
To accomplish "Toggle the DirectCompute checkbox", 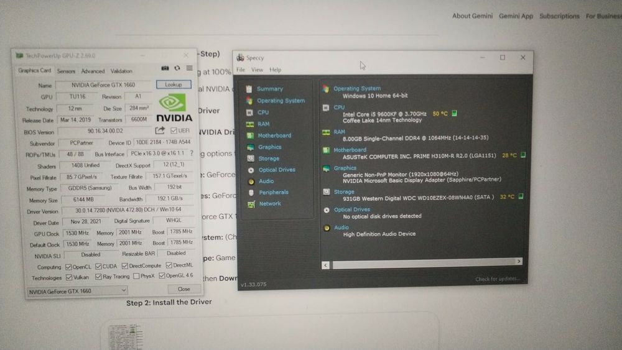I will 125,265.
